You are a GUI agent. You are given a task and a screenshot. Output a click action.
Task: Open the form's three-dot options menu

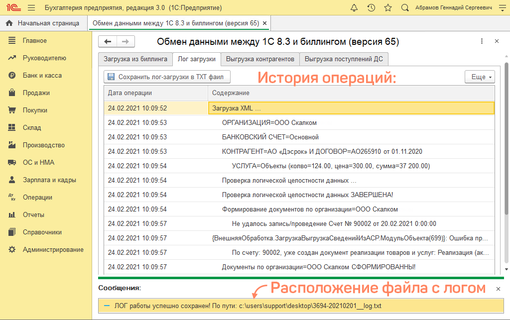[x=482, y=41]
